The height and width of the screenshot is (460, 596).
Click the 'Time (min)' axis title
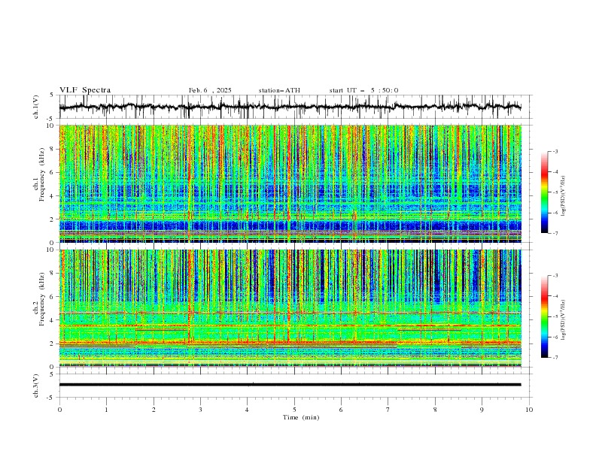click(x=301, y=417)
